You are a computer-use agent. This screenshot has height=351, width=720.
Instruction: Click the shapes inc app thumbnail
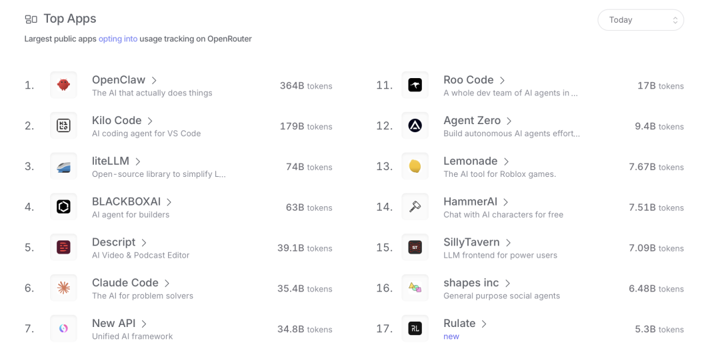[415, 288]
